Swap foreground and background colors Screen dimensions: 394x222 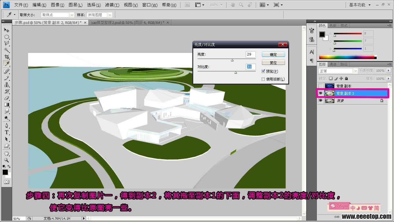coord(9,166)
